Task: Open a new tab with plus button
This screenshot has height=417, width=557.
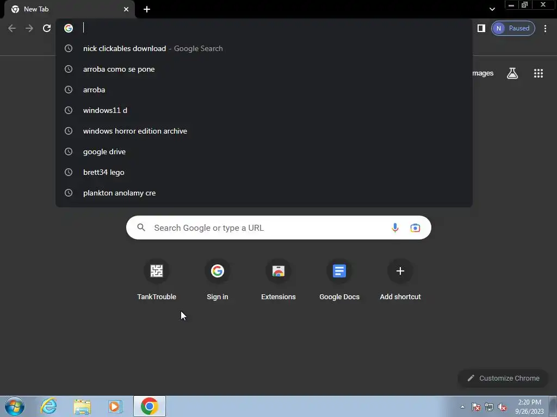Action: point(147,9)
